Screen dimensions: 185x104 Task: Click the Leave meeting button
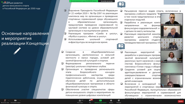pyautogui.click(x=181, y=101)
